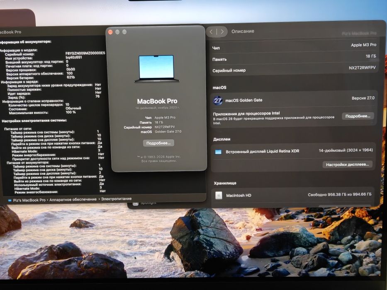
Task: Click the Apple M3 Pro chip value
Action: 363,45
